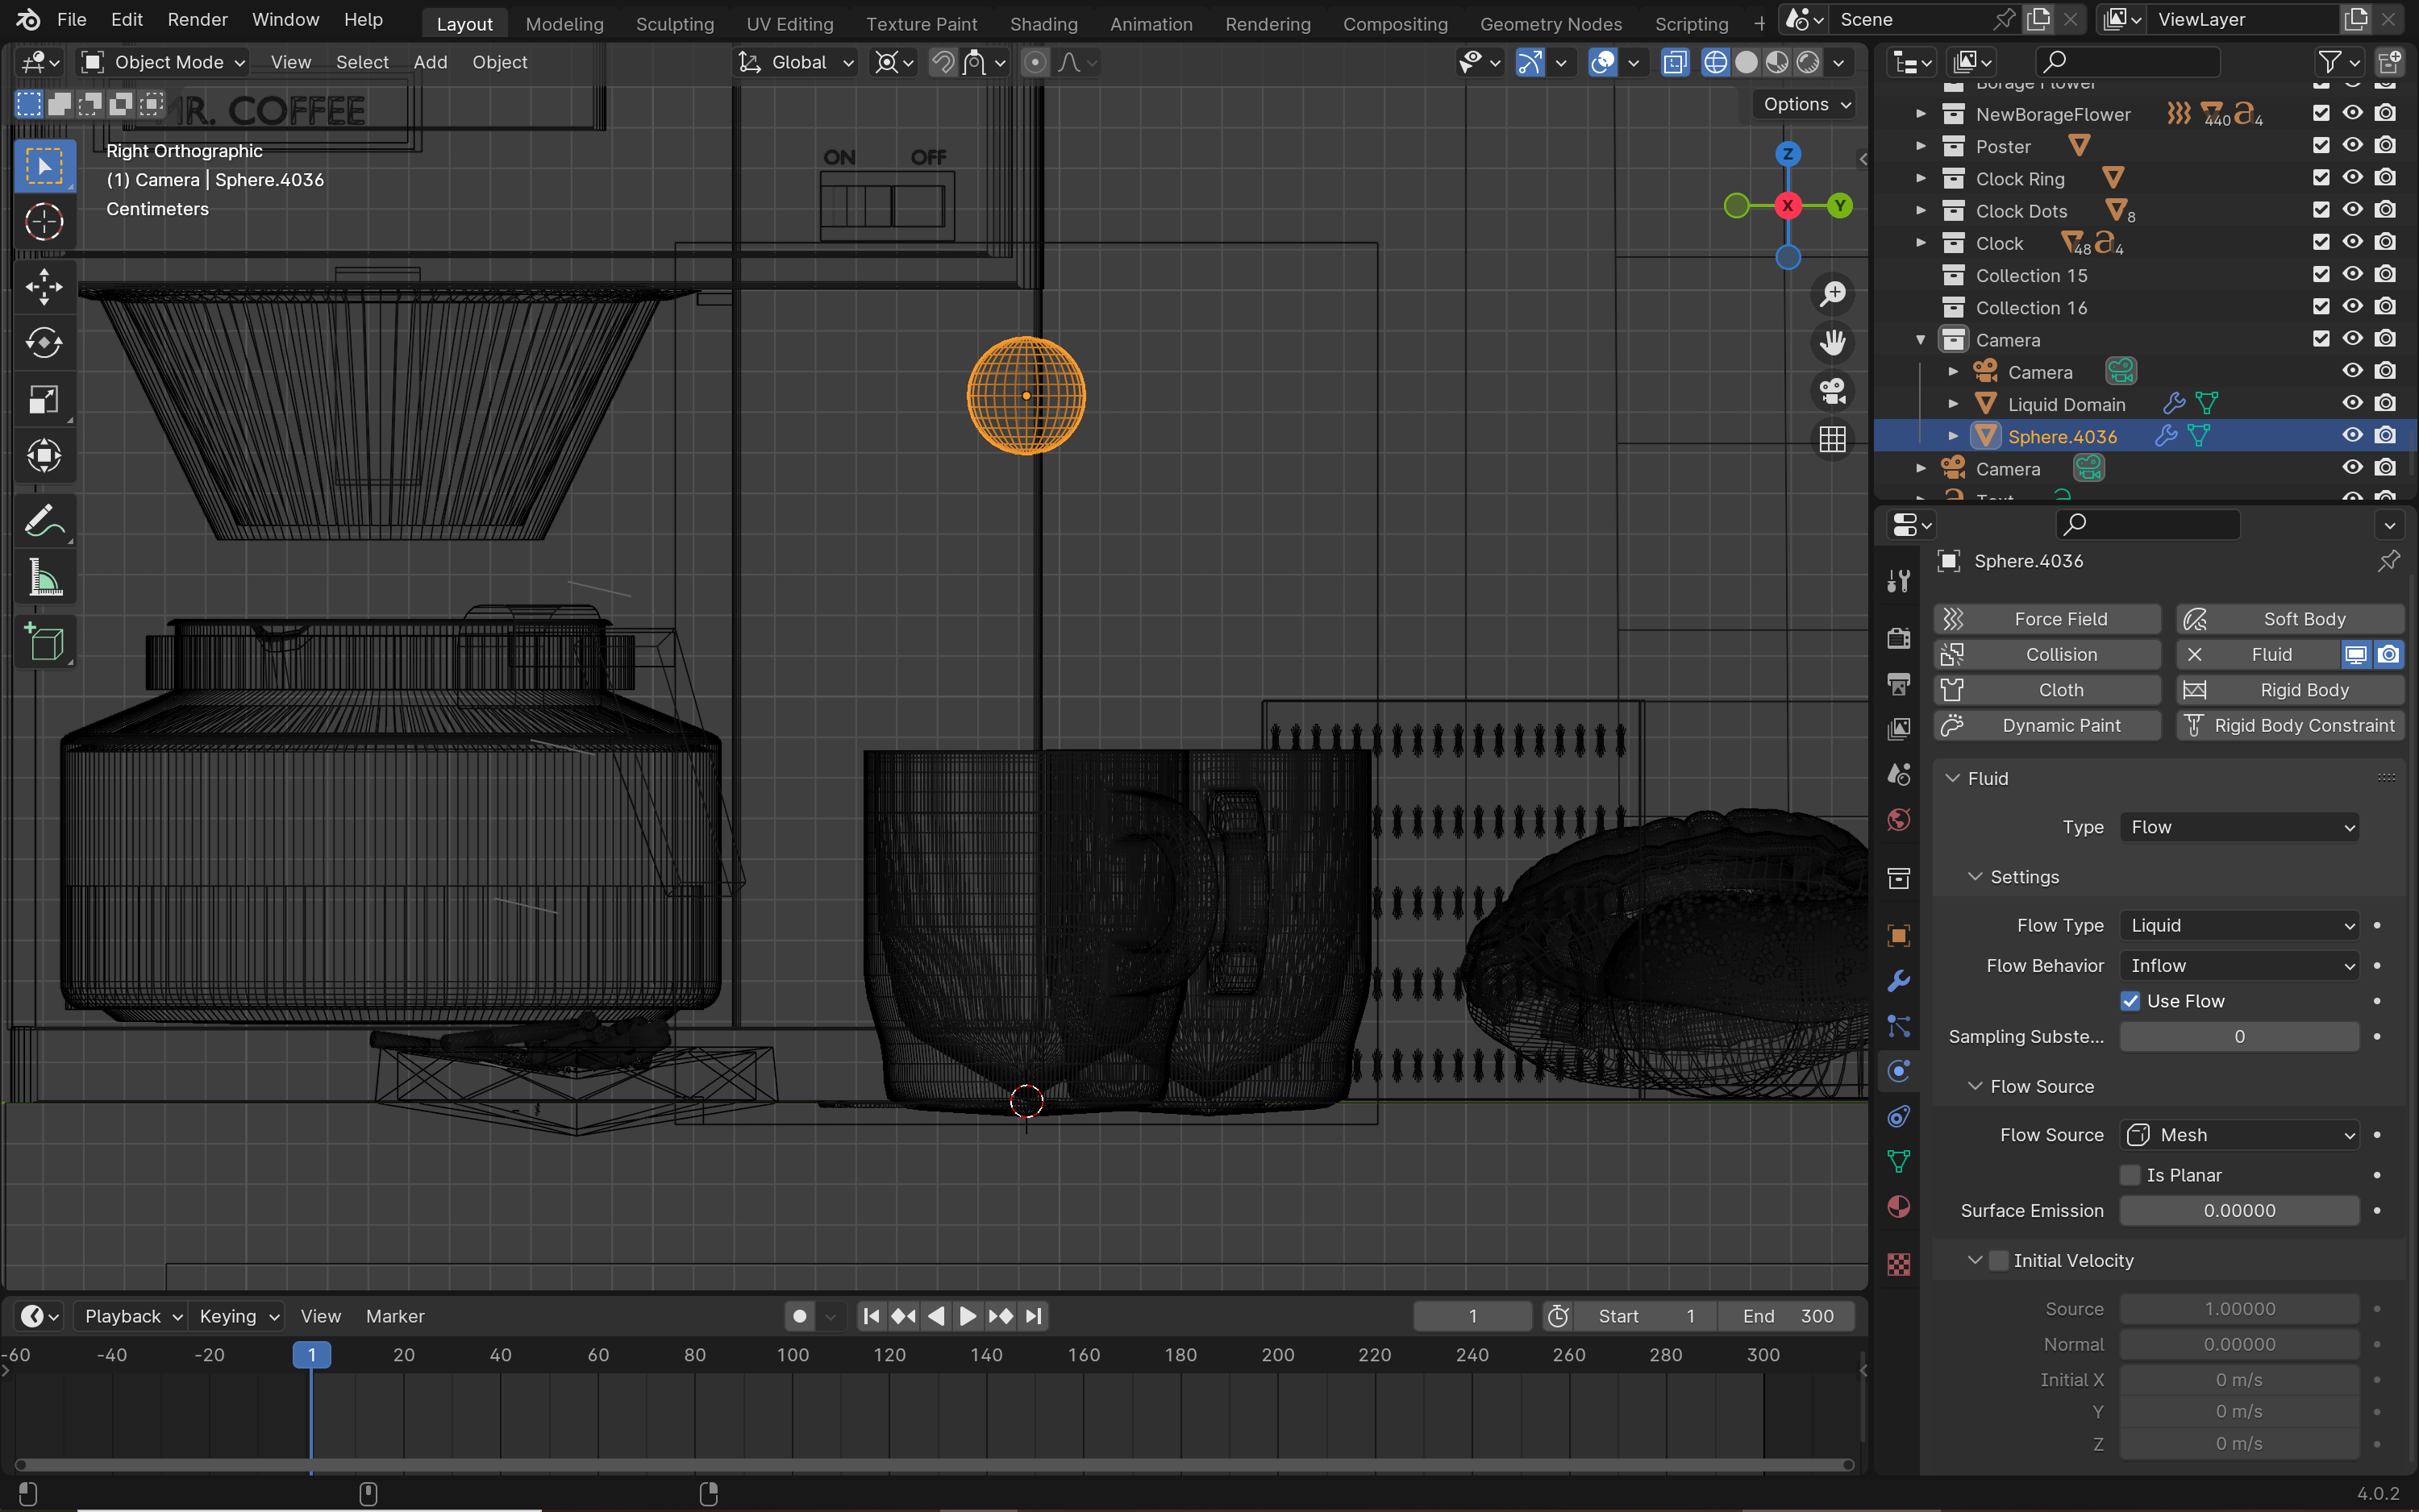Screen dimensions: 2419x1512
Task: Open the timeline Marker menu
Action: coord(394,1316)
